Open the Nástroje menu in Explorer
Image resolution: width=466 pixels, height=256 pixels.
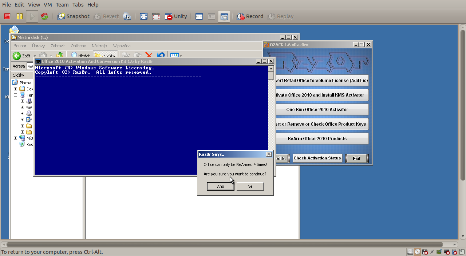click(x=99, y=46)
